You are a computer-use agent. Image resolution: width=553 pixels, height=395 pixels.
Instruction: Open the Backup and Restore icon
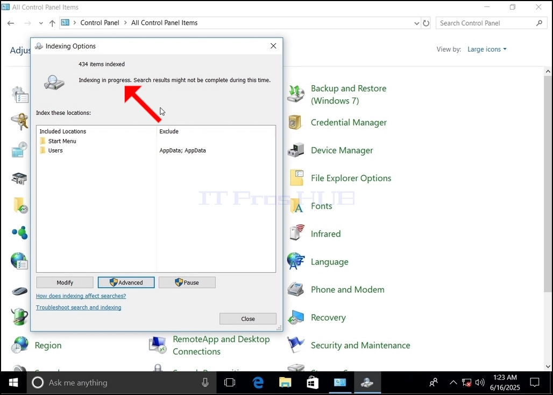pos(295,94)
